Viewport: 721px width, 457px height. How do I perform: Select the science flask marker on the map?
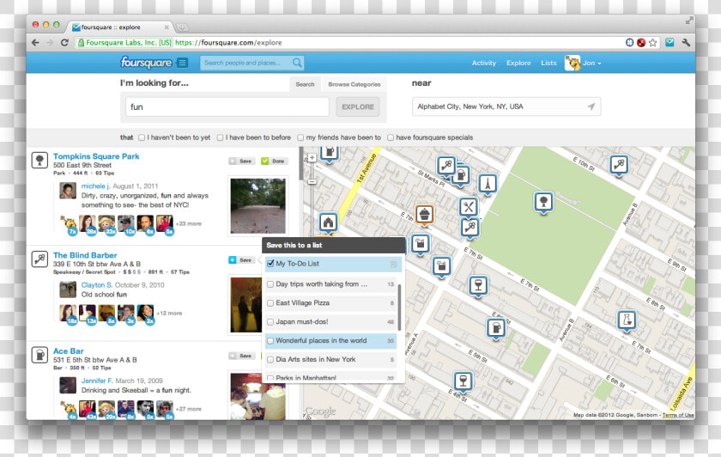[x=627, y=320]
